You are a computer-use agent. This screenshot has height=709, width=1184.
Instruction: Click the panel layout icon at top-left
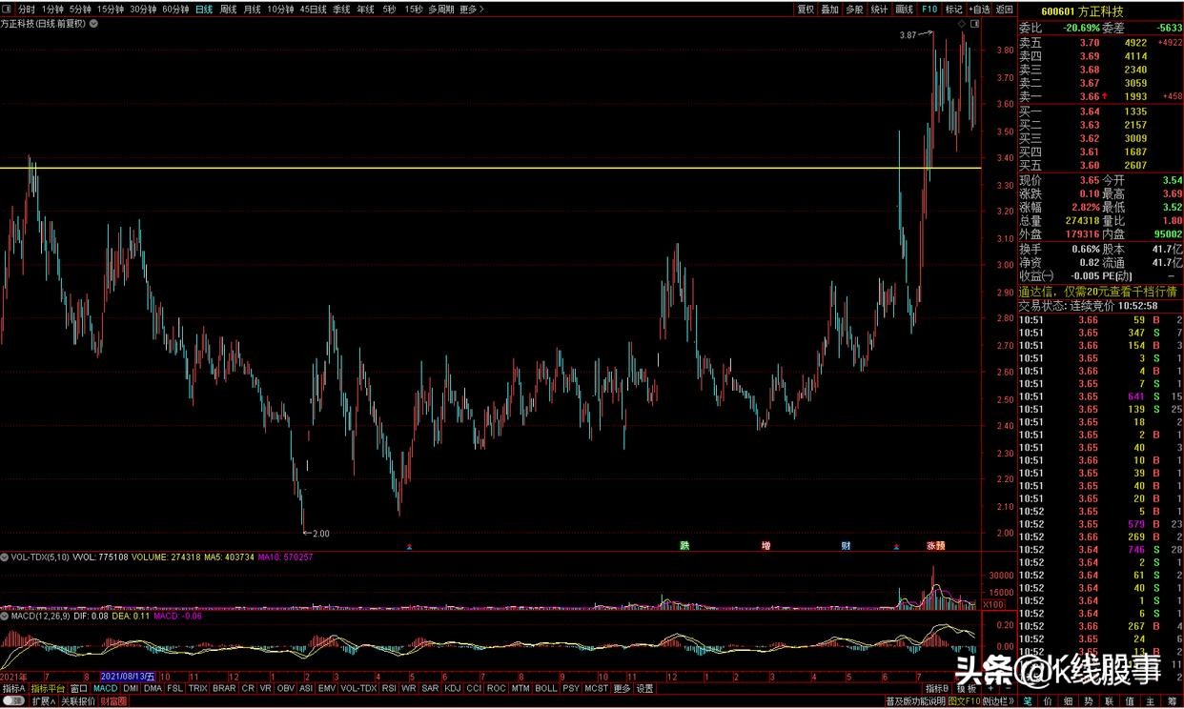click(x=9, y=9)
